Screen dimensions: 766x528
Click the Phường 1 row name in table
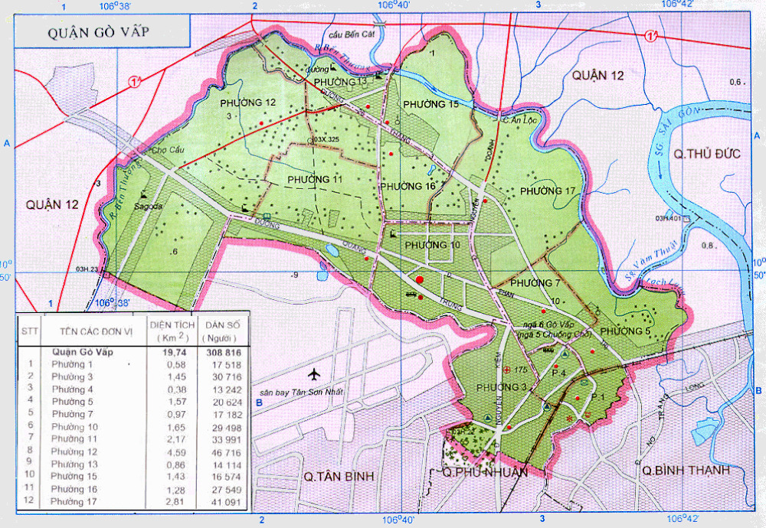click(72, 364)
